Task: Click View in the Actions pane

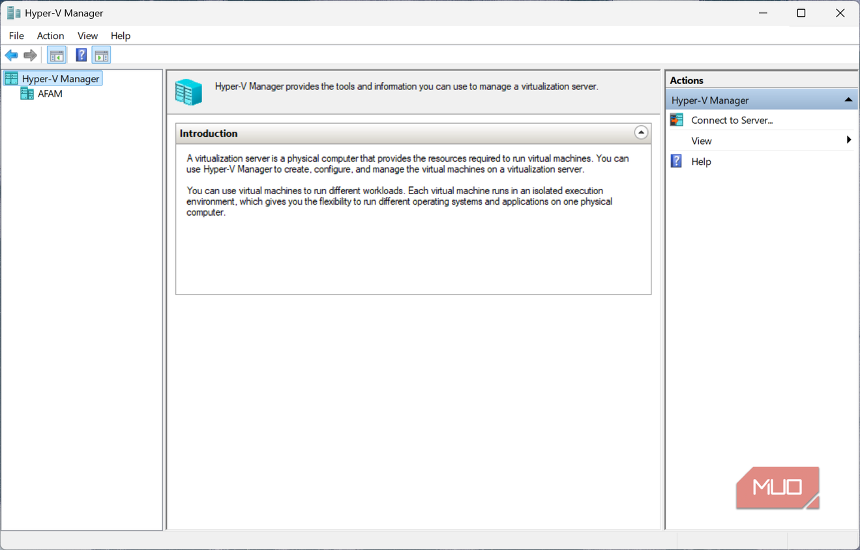Action: coord(702,141)
